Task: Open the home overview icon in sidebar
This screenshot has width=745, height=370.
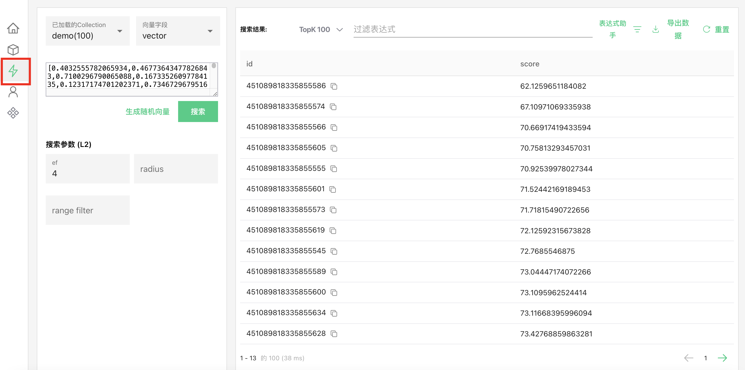Action: click(x=13, y=28)
